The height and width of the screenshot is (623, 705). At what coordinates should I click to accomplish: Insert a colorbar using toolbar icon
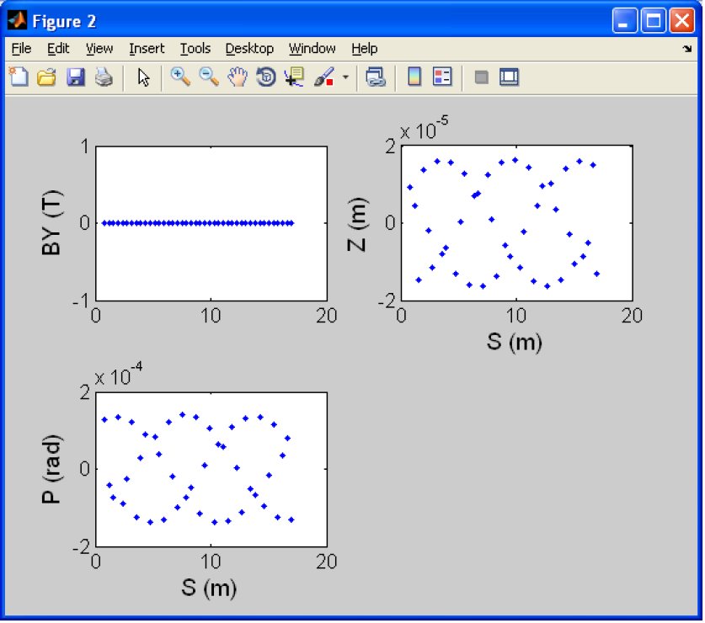414,77
